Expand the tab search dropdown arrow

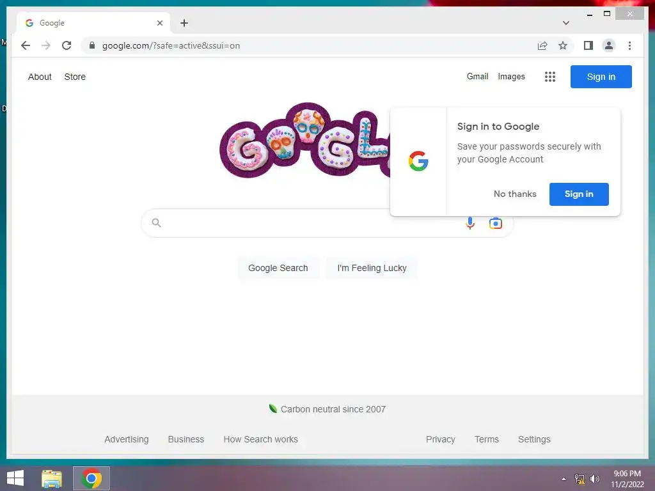tap(565, 23)
